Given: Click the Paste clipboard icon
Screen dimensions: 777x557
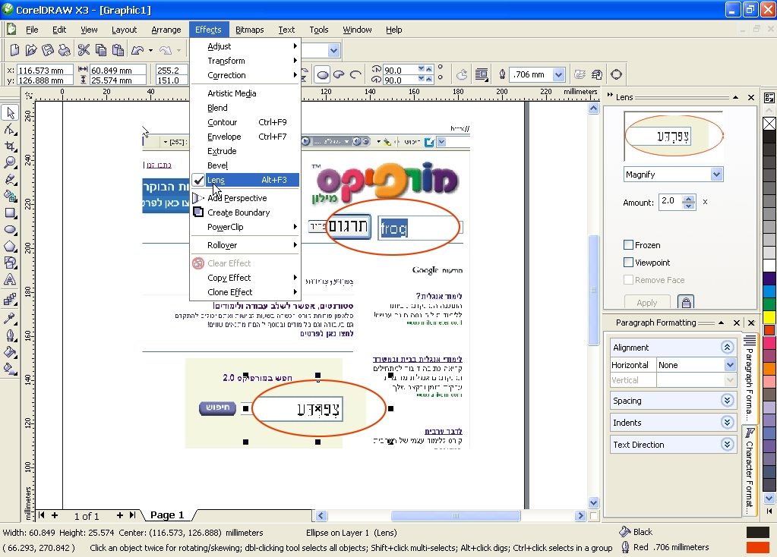Looking at the screenshot, I should click(x=118, y=50).
